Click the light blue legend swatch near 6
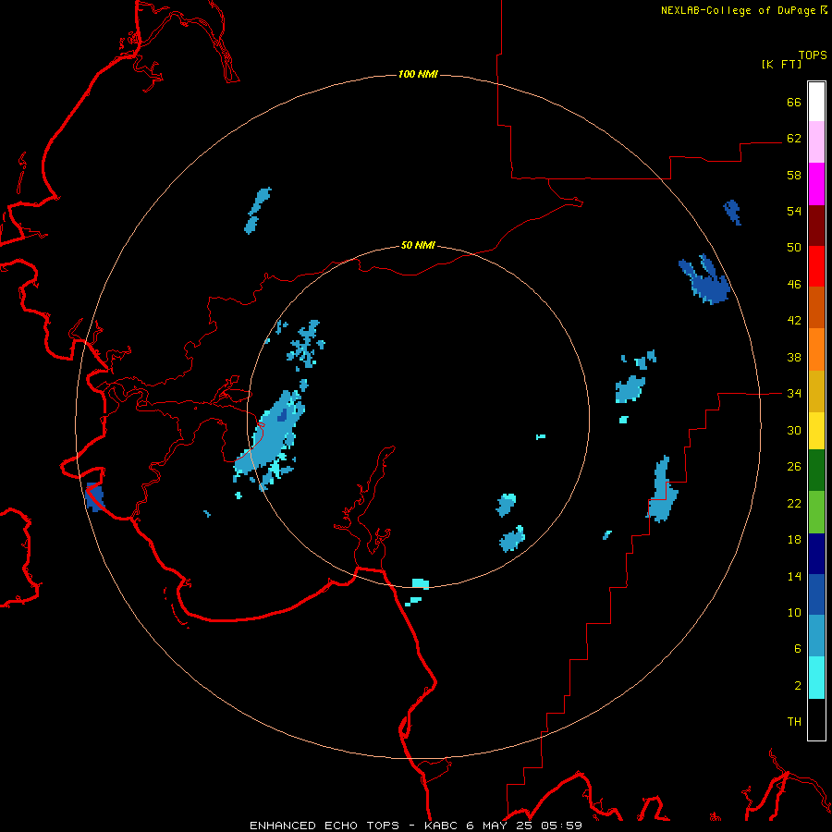Viewport: 832px width, 832px height. pyautogui.click(x=816, y=636)
